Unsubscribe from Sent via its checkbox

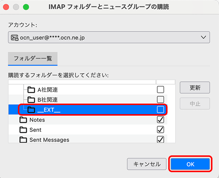tap(160, 129)
